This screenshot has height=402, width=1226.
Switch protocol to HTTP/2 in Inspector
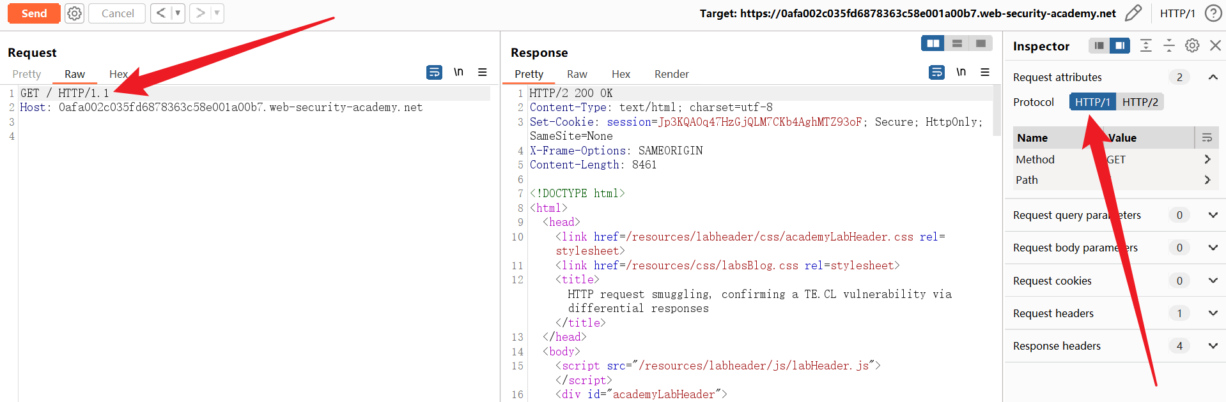coord(1140,102)
